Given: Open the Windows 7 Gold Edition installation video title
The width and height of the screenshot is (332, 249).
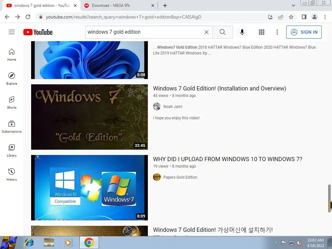Looking at the screenshot, I should click(219, 88).
